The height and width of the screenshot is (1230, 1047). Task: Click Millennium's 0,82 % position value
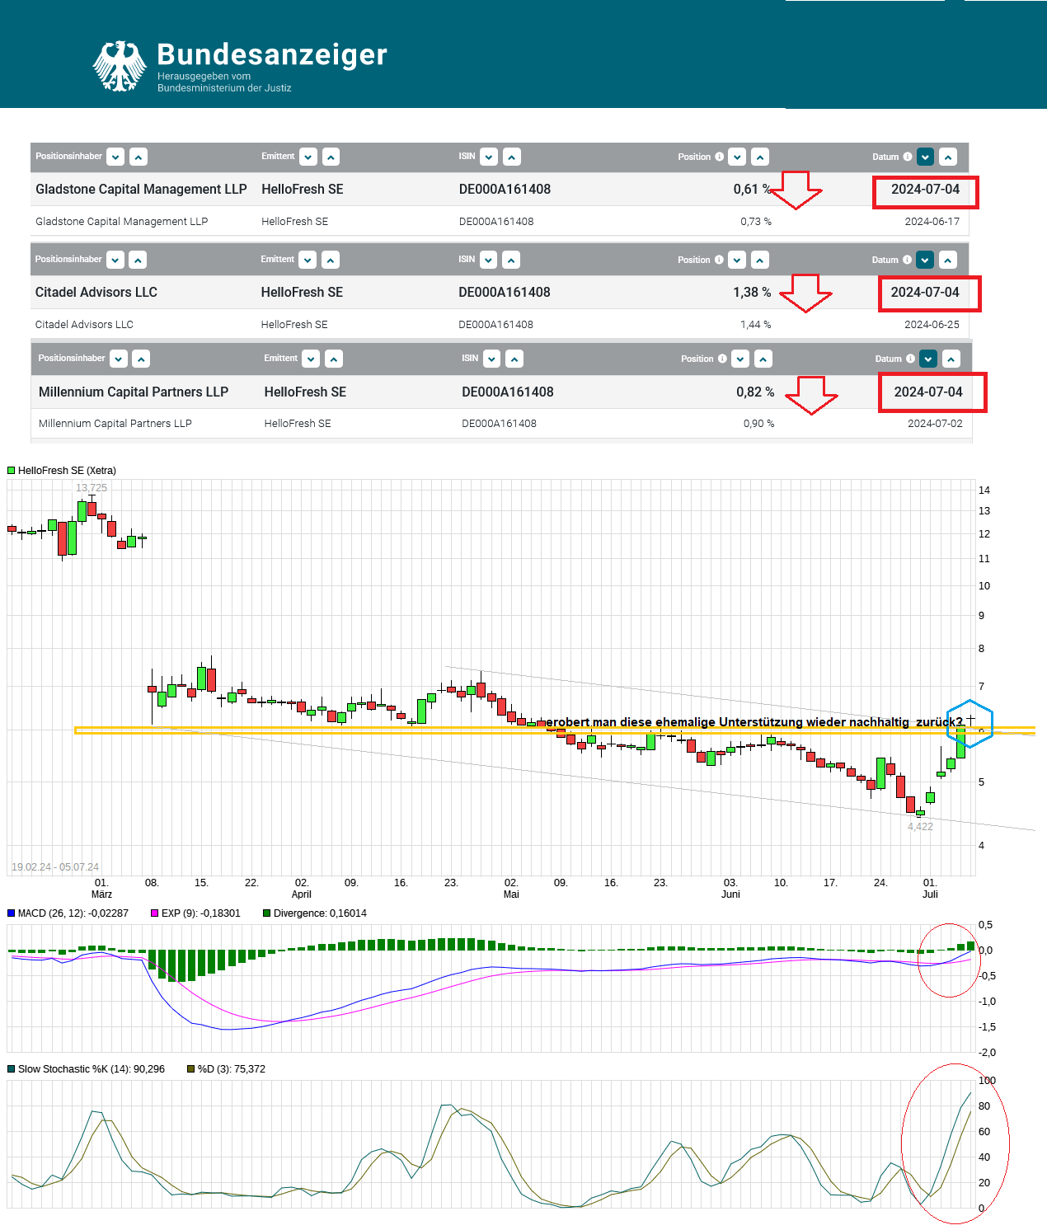click(755, 392)
